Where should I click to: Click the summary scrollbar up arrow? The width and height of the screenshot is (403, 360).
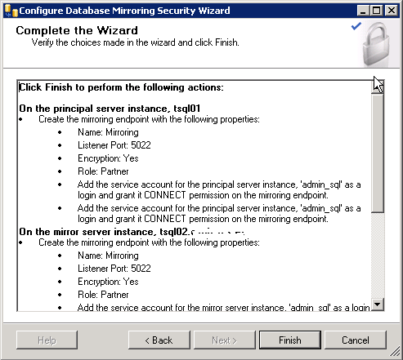[x=378, y=87]
